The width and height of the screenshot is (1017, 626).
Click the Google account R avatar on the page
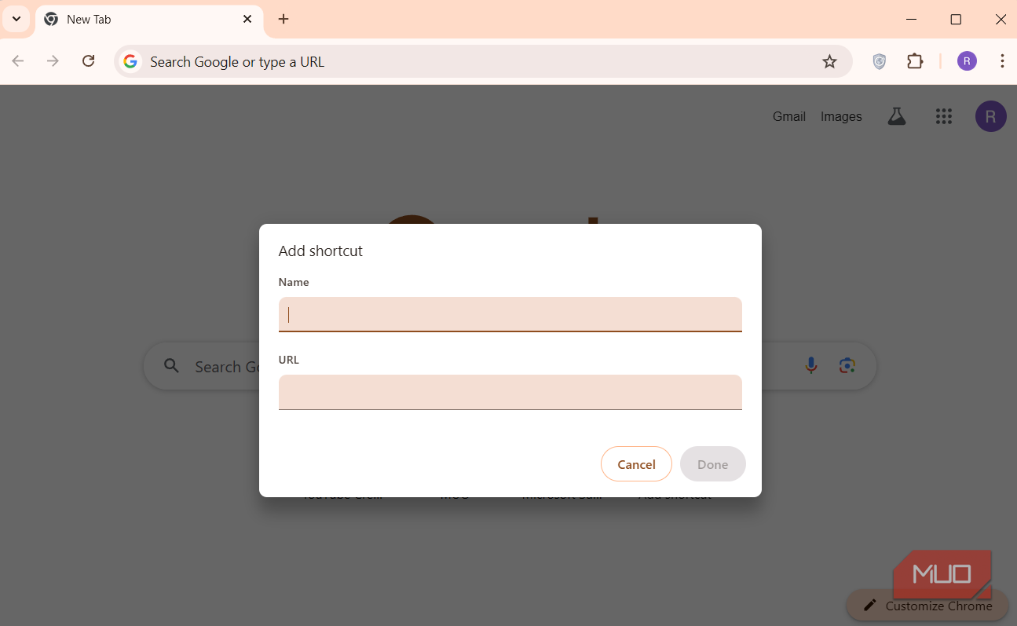[x=990, y=116]
